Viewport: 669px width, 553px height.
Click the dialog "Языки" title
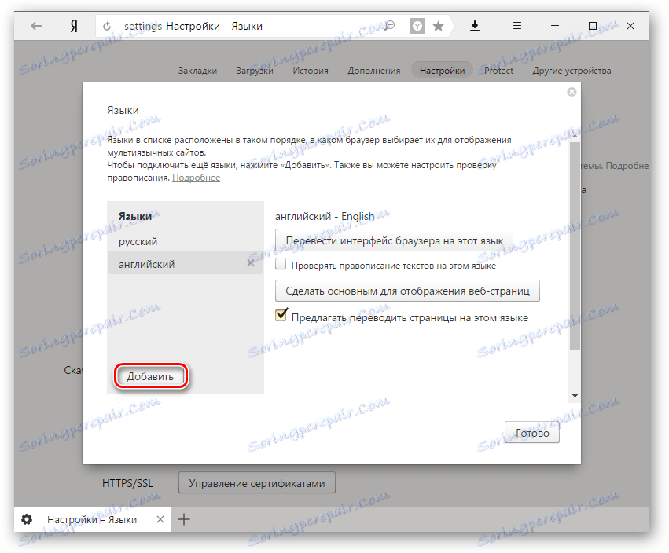coord(123,111)
